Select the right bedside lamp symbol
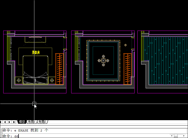Viewport: 188px width, 138px height. [x=52, y=80]
